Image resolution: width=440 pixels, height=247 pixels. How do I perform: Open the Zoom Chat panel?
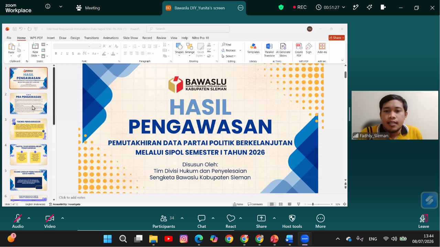coord(202,221)
